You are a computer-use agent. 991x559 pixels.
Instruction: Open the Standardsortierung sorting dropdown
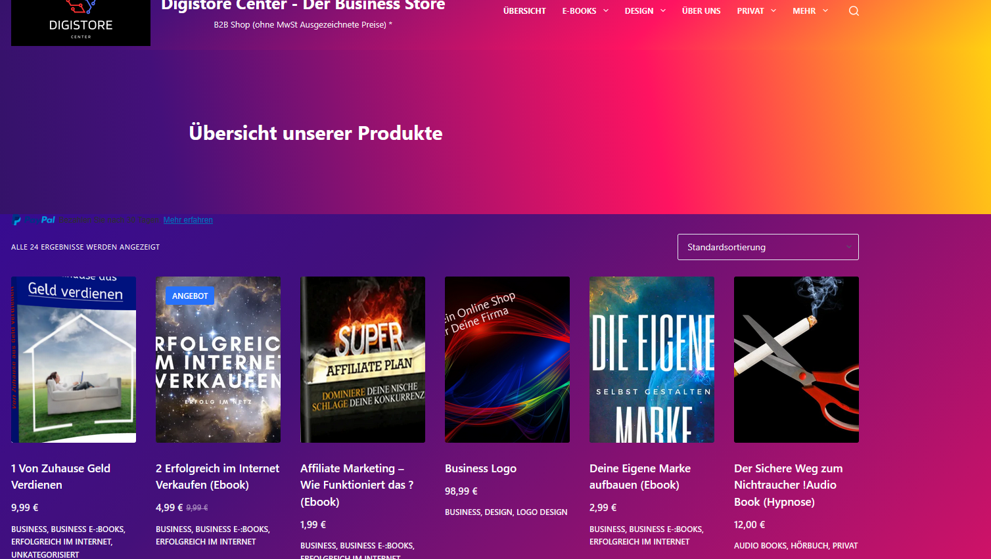(x=768, y=247)
